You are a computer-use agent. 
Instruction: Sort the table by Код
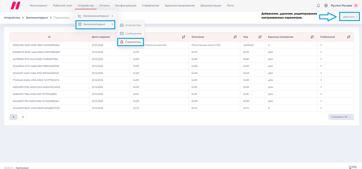click(260, 37)
